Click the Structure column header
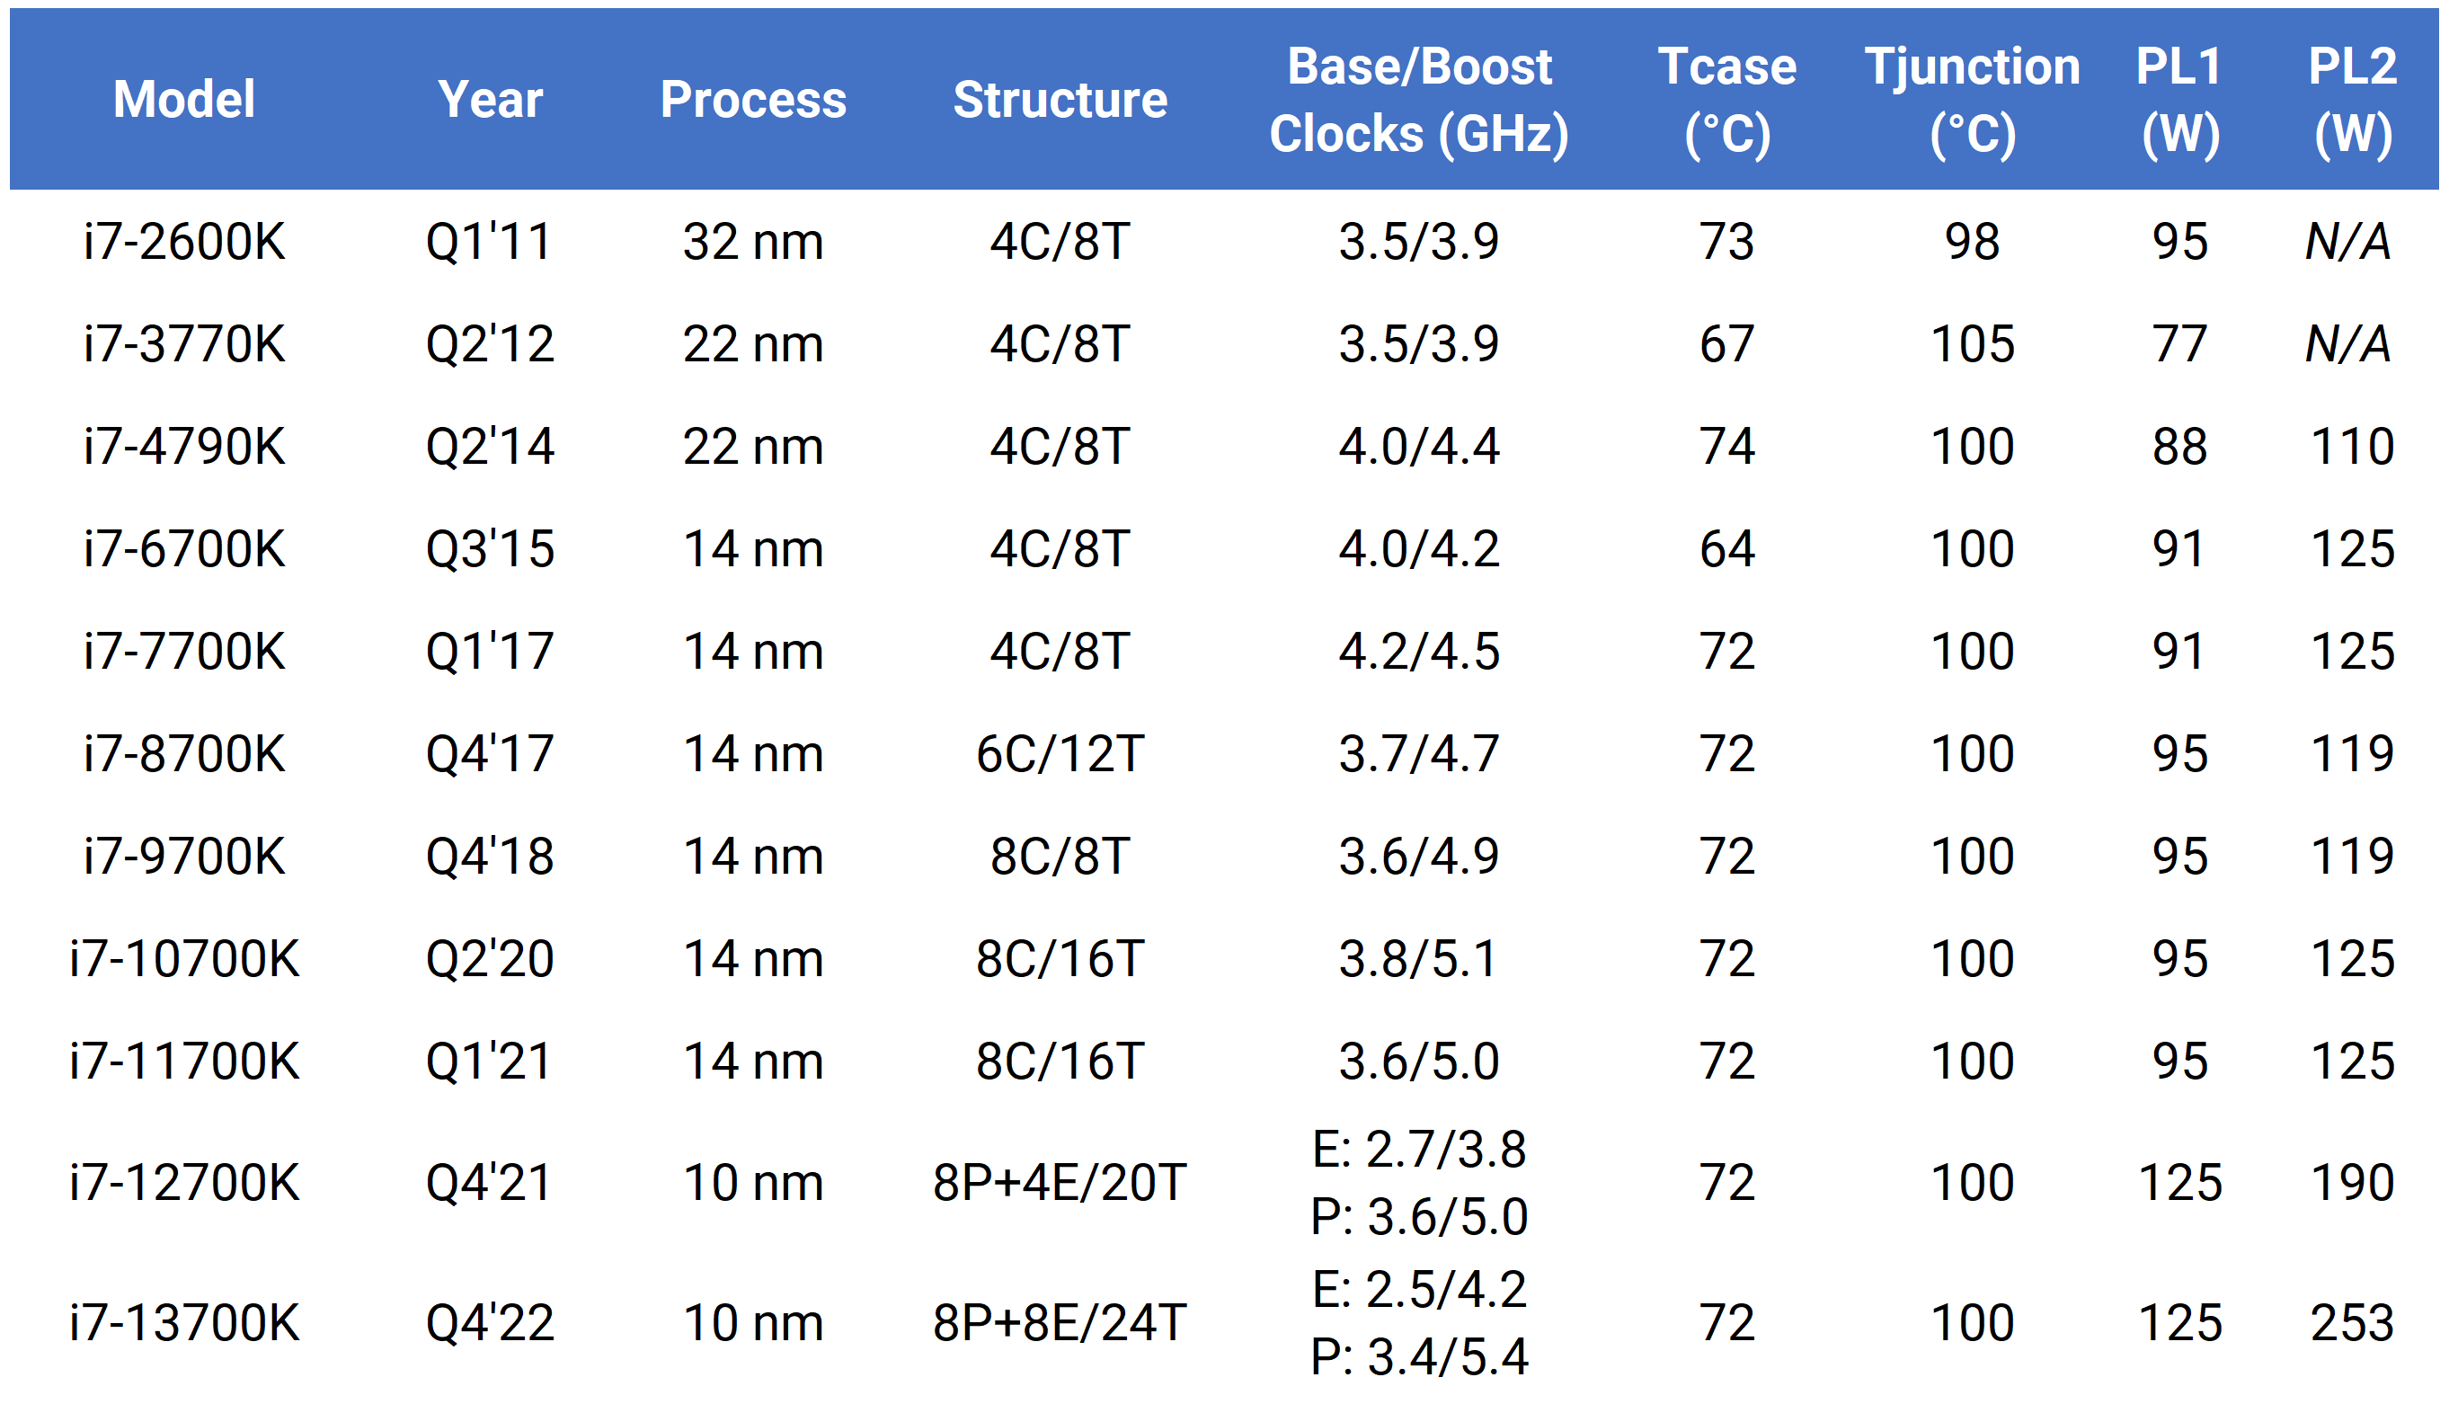The width and height of the screenshot is (2449, 1404). pos(1060,99)
